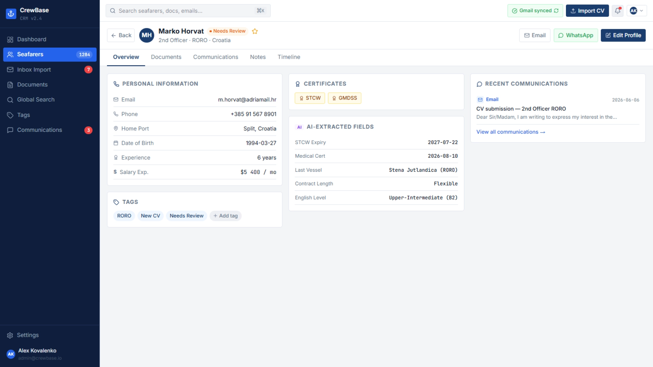The image size is (653, 367).
Task: Click the Contract Length value Flexible
Action: coord(446,184)
